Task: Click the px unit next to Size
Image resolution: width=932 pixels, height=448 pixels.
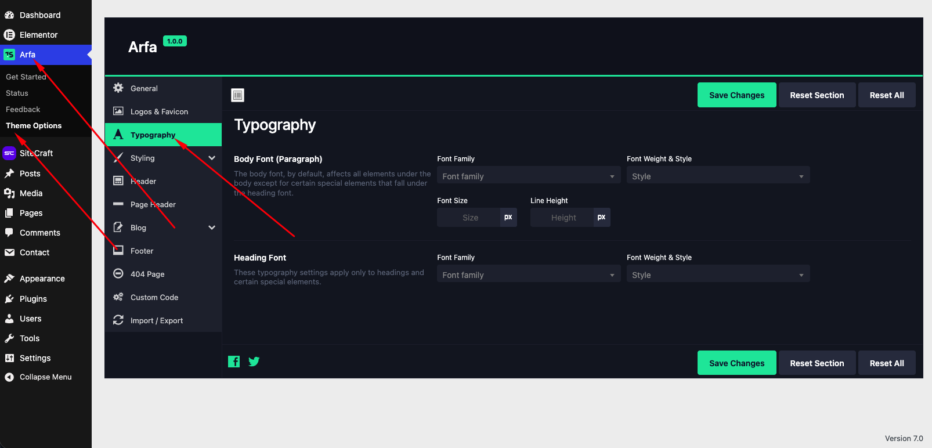Action: [508, 218]
